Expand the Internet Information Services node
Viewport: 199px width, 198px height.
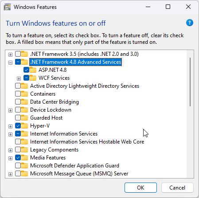tap(10, 134)
